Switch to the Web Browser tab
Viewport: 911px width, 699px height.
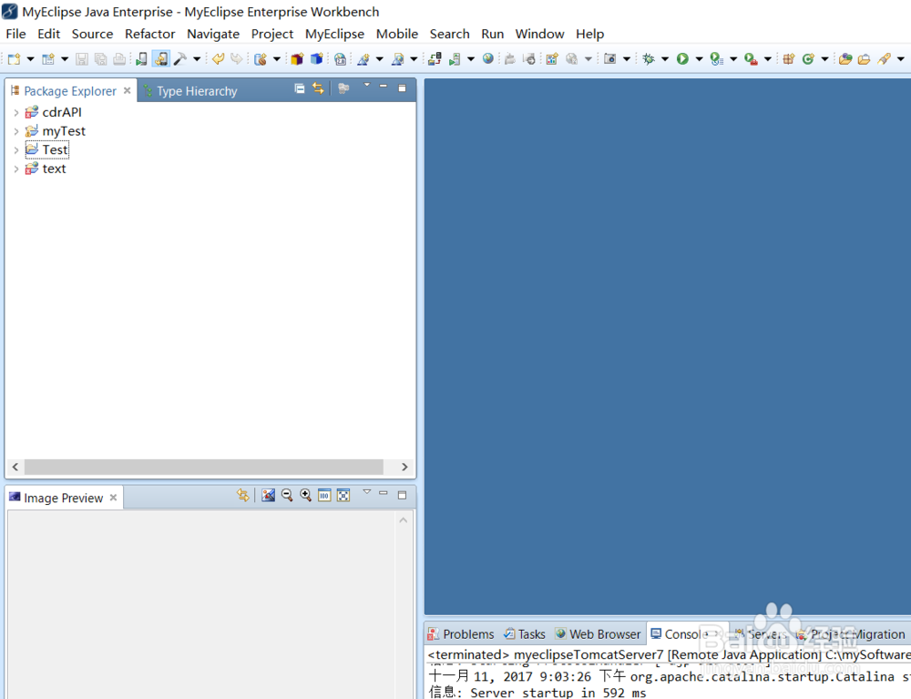click(x=598, y=634)
